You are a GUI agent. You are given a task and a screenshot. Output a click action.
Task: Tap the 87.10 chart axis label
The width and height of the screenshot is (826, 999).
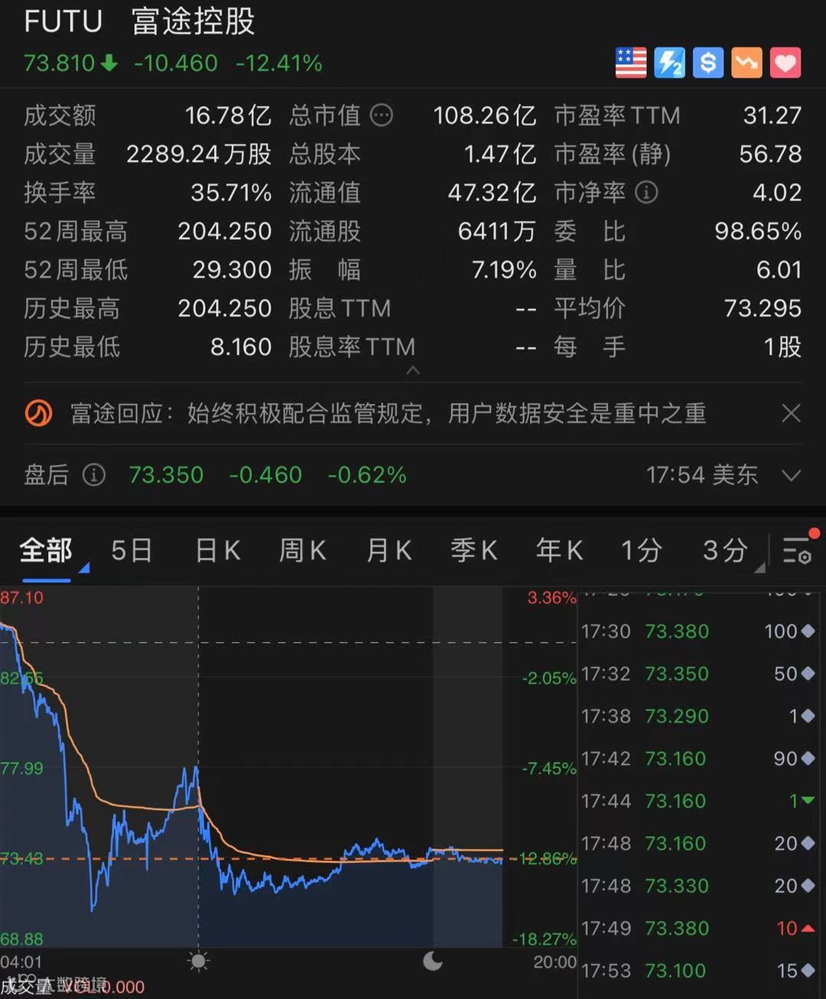click(x=22, y=597)
